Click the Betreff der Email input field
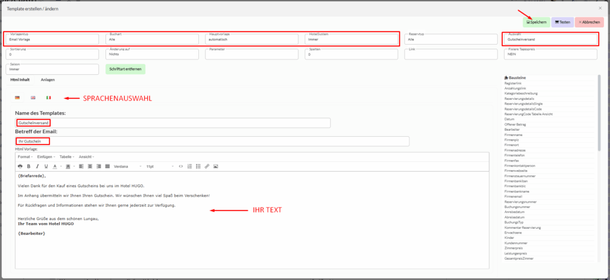This screenshot has width=610, height=280. (212, 141)
